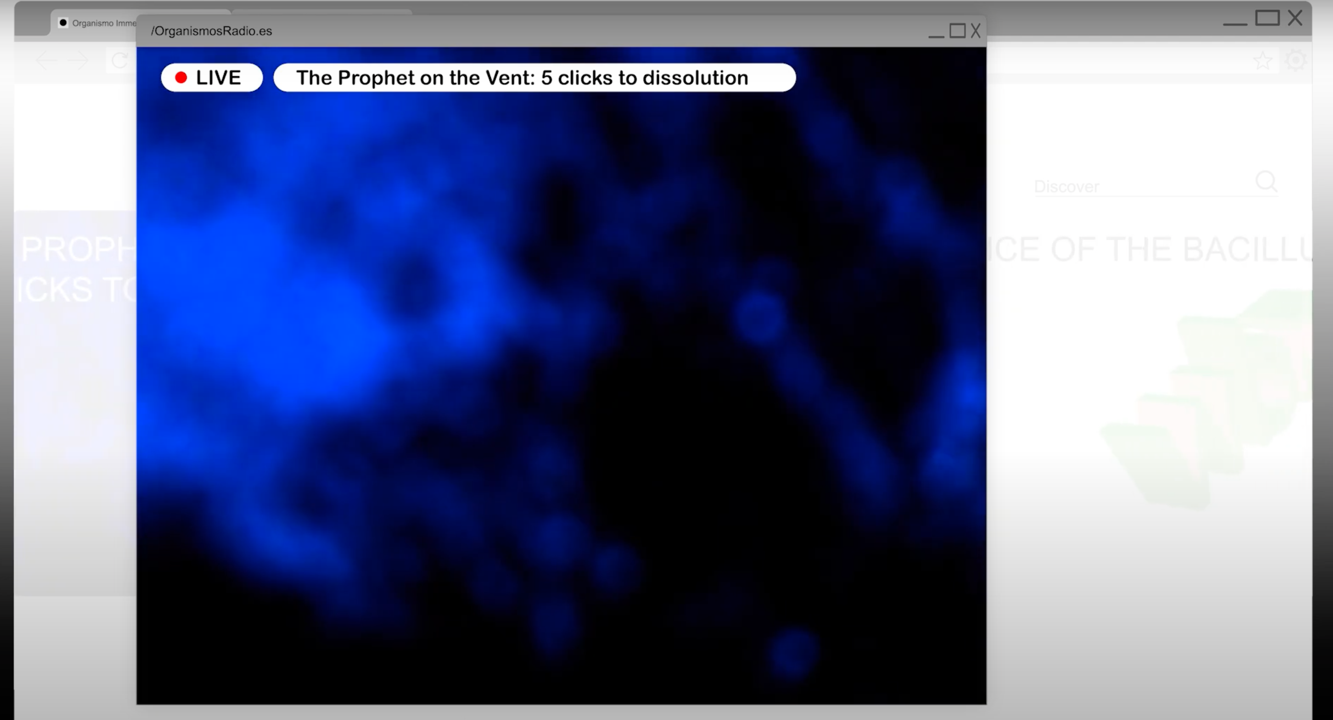Maximize the OrganismosRadio.es popup window
This screenshot has height=720, width=1333.
pyautogui.click(x=957, y=31)
